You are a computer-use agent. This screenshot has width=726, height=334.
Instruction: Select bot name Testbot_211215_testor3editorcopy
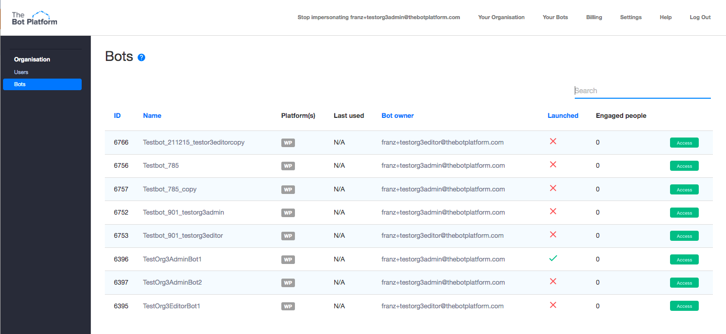(x=194, y=142)
